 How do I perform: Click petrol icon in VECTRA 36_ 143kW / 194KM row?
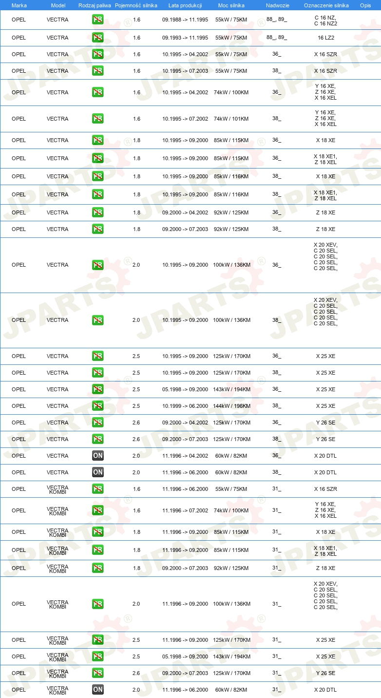tap(98, 389)
